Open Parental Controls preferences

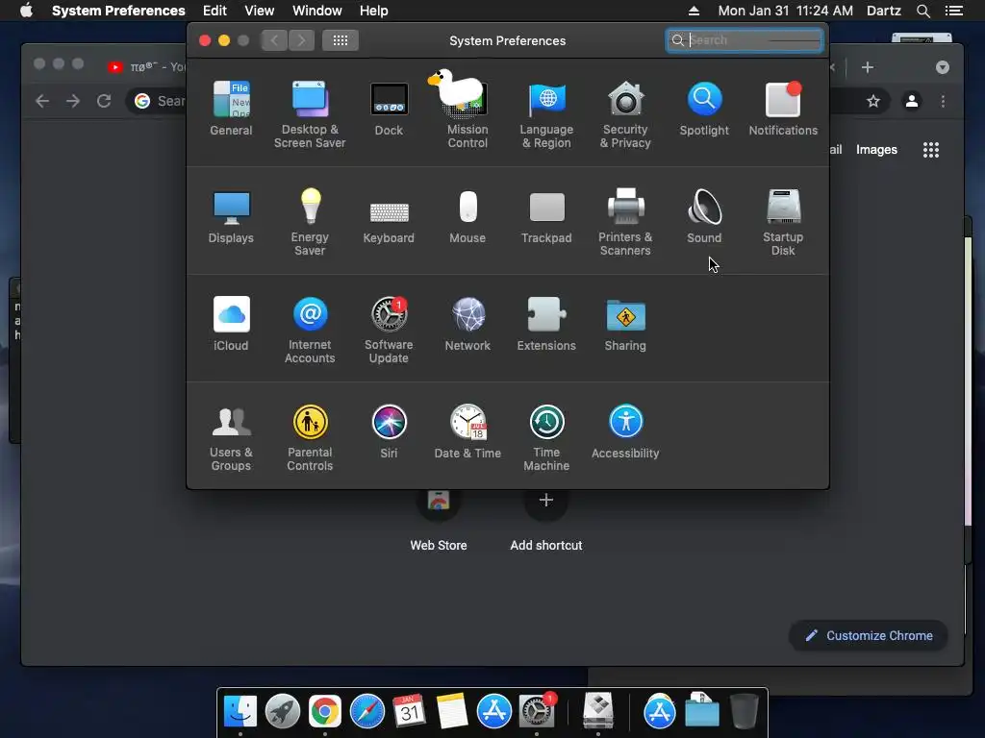tap(310, 438)
